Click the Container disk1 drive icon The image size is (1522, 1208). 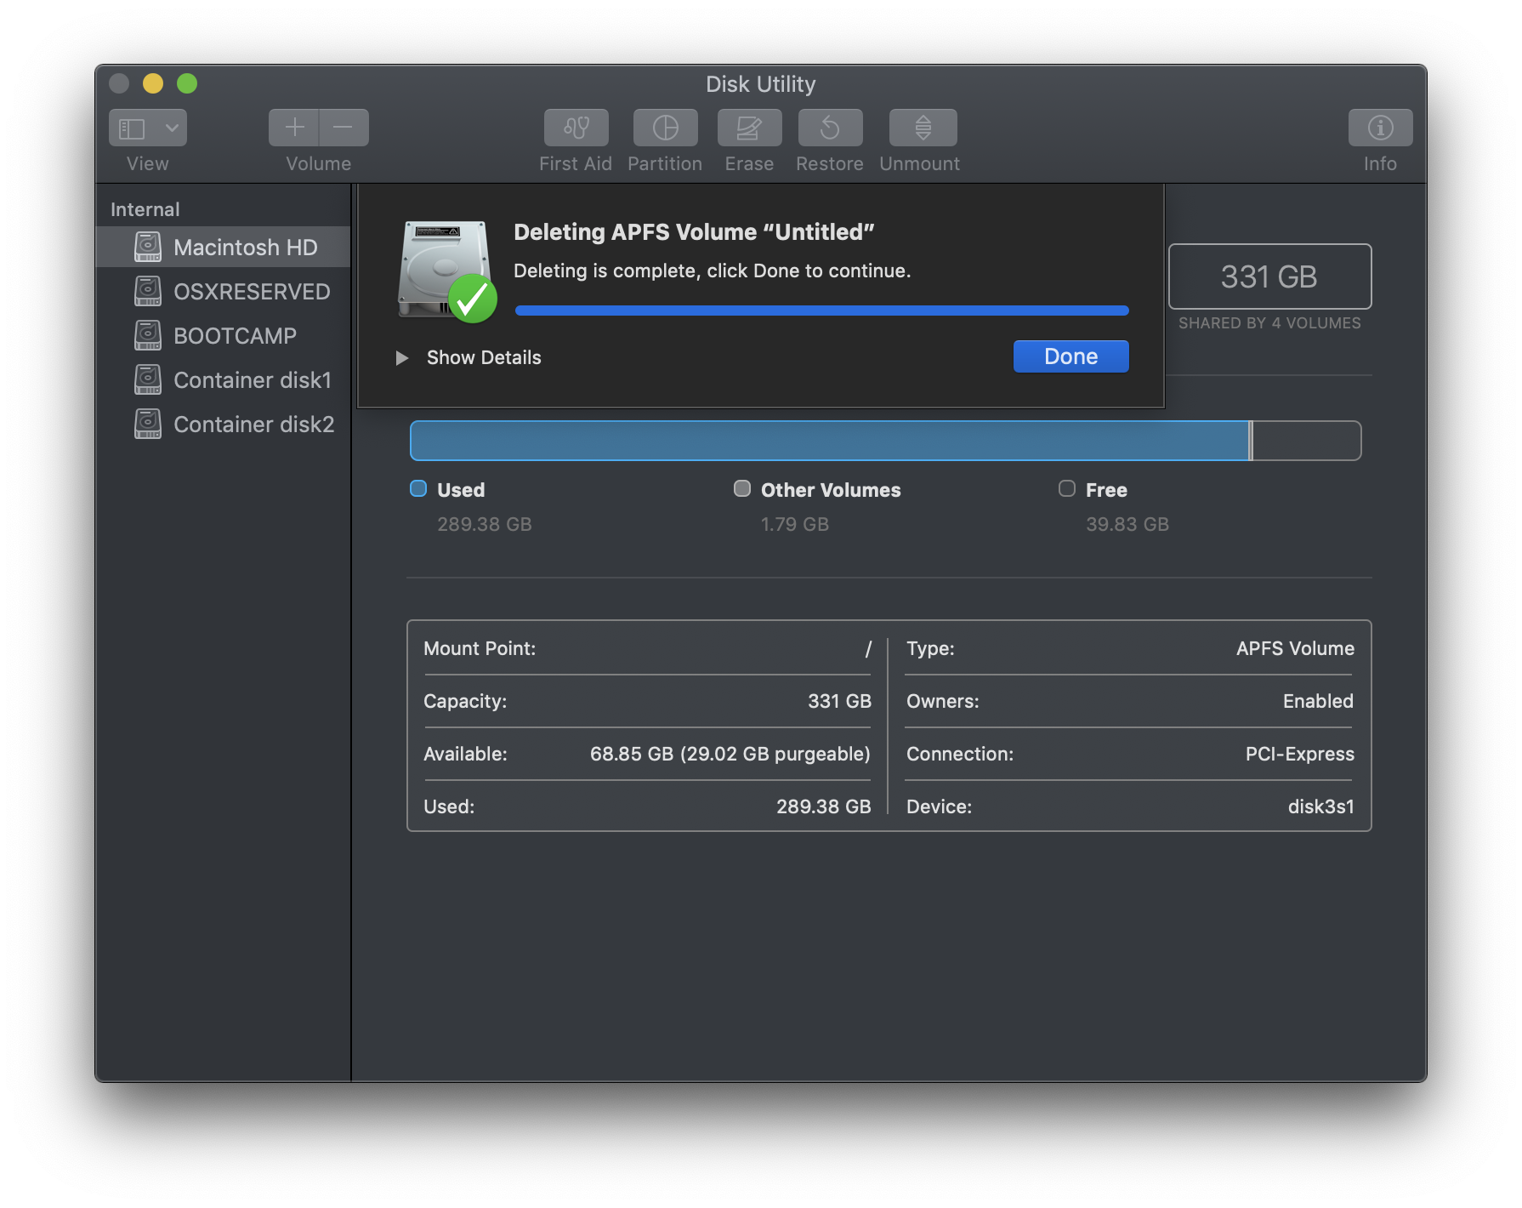coord(148,379)
